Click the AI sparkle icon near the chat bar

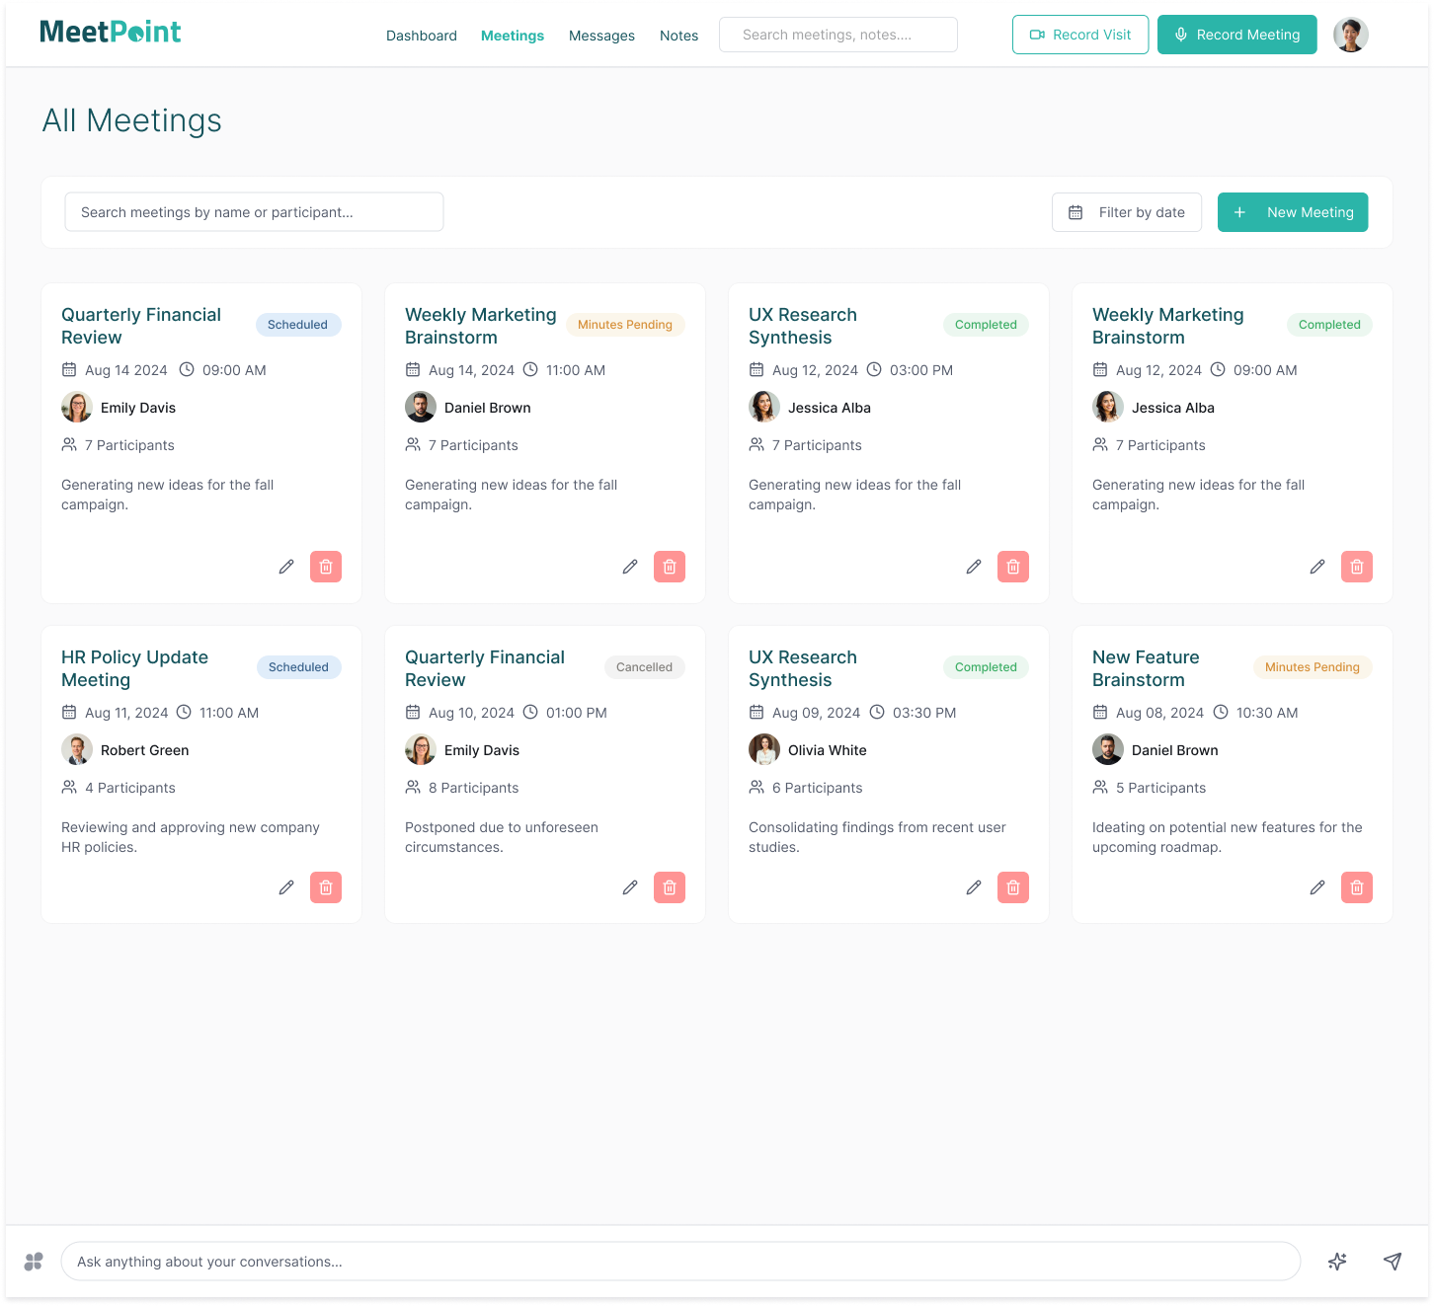click(x=1337, y=1262)
